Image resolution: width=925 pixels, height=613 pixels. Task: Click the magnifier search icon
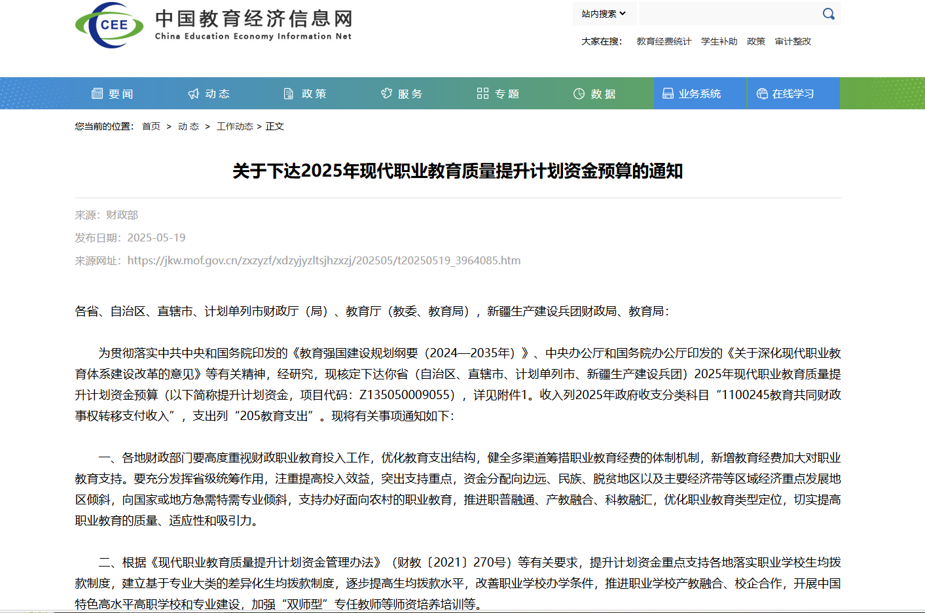828,14
